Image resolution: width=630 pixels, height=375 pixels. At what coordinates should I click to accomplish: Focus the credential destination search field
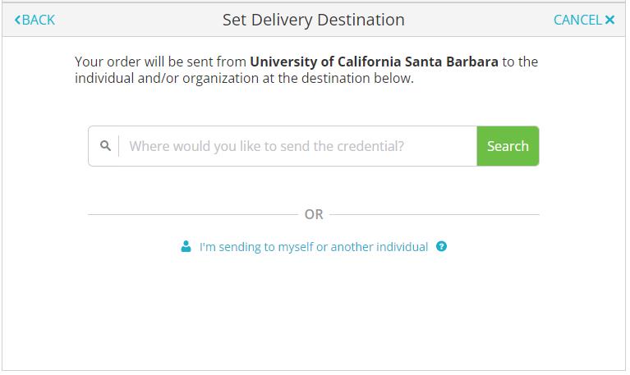(297, 146)
